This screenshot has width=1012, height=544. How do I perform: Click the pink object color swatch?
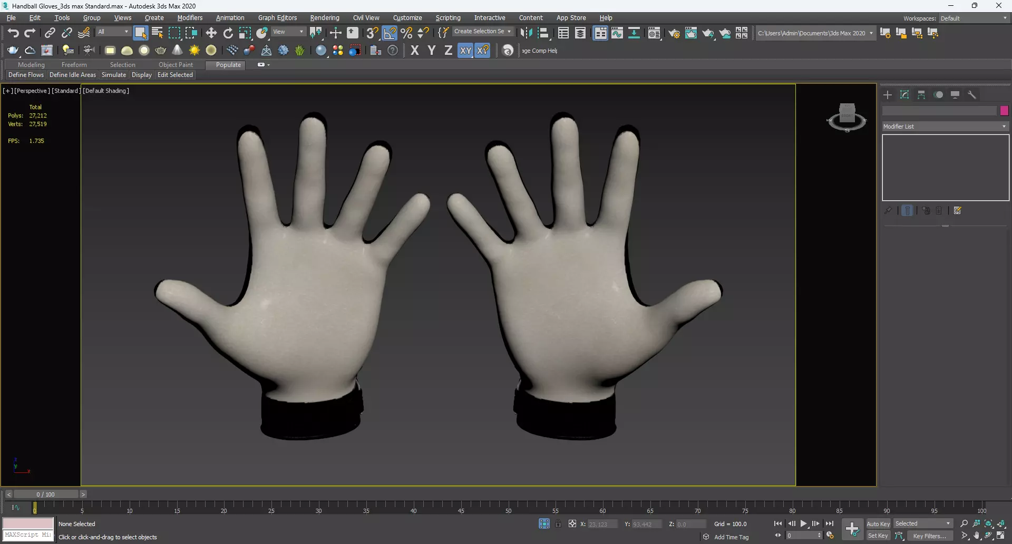[1004, 111]
